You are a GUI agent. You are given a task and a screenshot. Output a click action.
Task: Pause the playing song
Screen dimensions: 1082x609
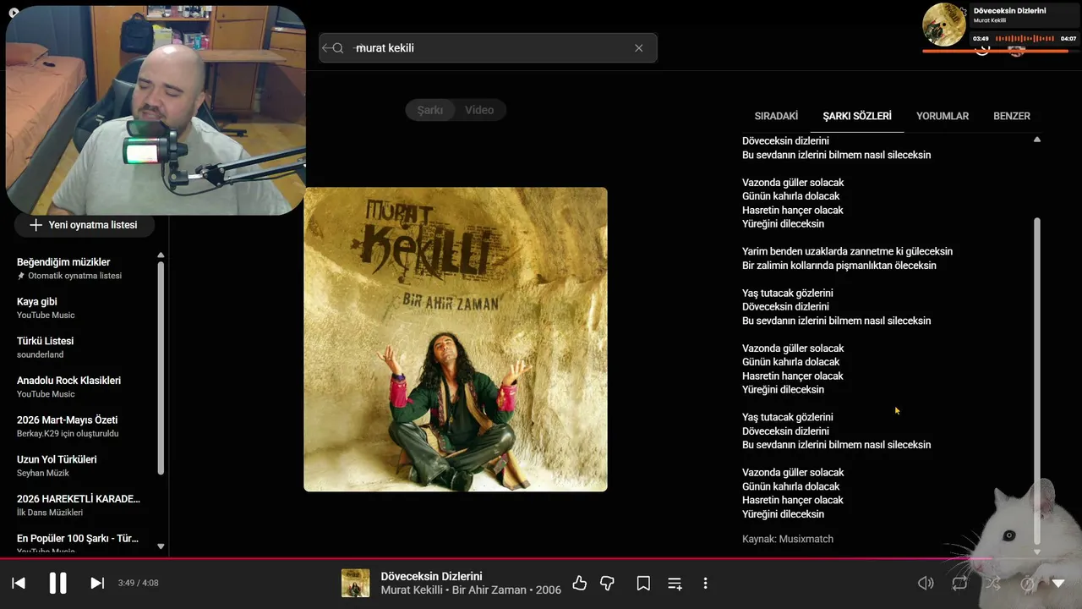(x=57, y=583)
